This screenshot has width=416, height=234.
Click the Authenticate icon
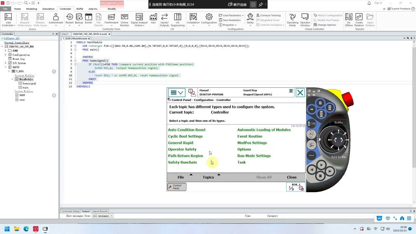click(56, 20)
